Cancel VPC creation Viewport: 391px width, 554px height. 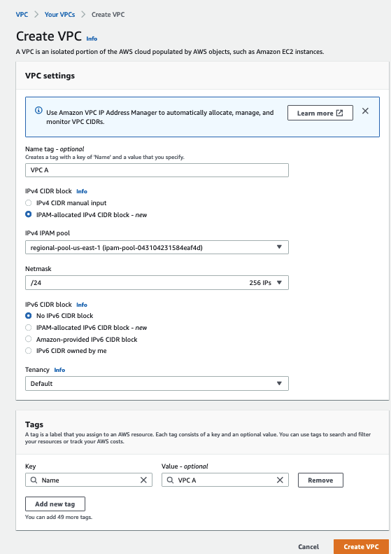308,546
